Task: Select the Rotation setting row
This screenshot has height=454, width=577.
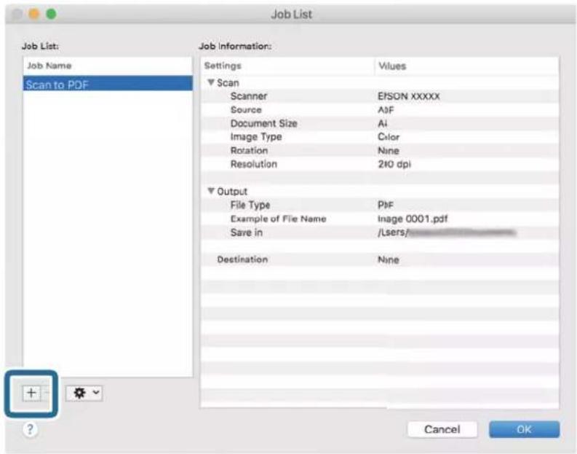Action: coord(380,151)
